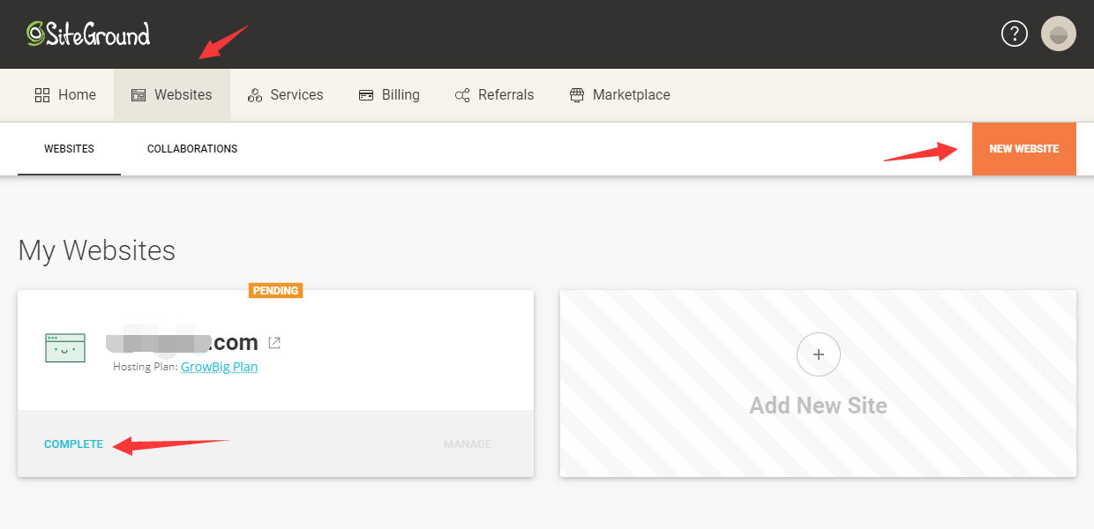Open the user profile avatar
Screen dimensions: 1094x529
coord(1058,34)
